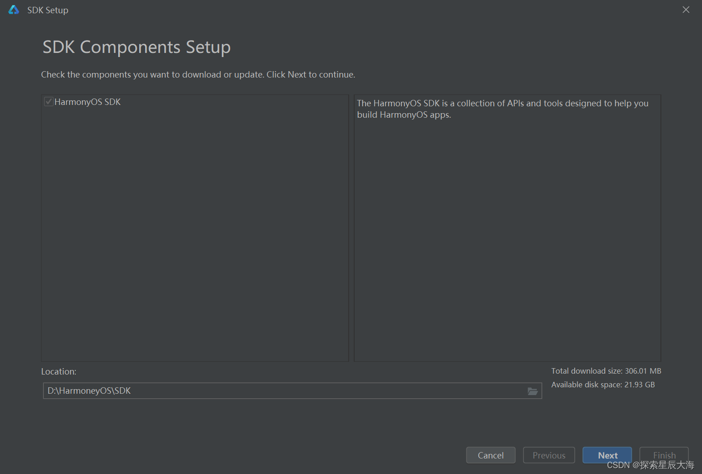Toggle the HarmonyOS SDK checkbox
Image resolution: width=702 pixels, height=474 pixels.
click(48, 102)
